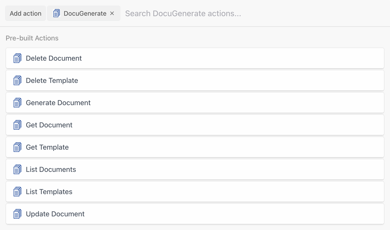This screenshot has height=230, width=390.
Task: Choose the List Documents action
Action: point(51,170)
